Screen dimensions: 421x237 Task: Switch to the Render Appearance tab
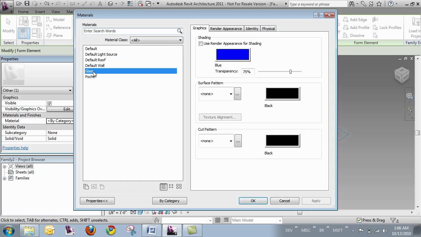pyautogui.click(x=226, y=29)
